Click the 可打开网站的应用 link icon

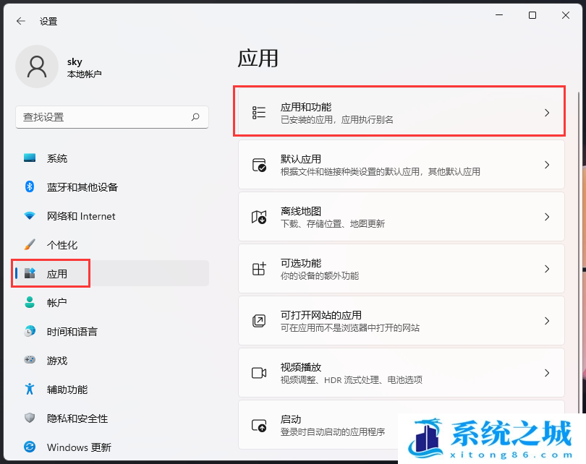click(259, 321)
